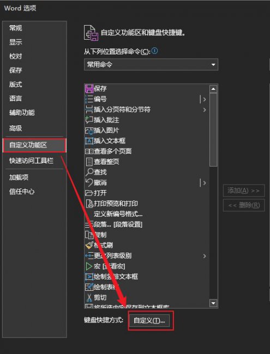Click the 插入图片 picture icon
This screenshot has height=354, width=270.
coord(89,131)
